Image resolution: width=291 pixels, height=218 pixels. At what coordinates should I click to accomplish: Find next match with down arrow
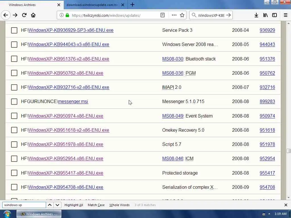coord(57,205)
